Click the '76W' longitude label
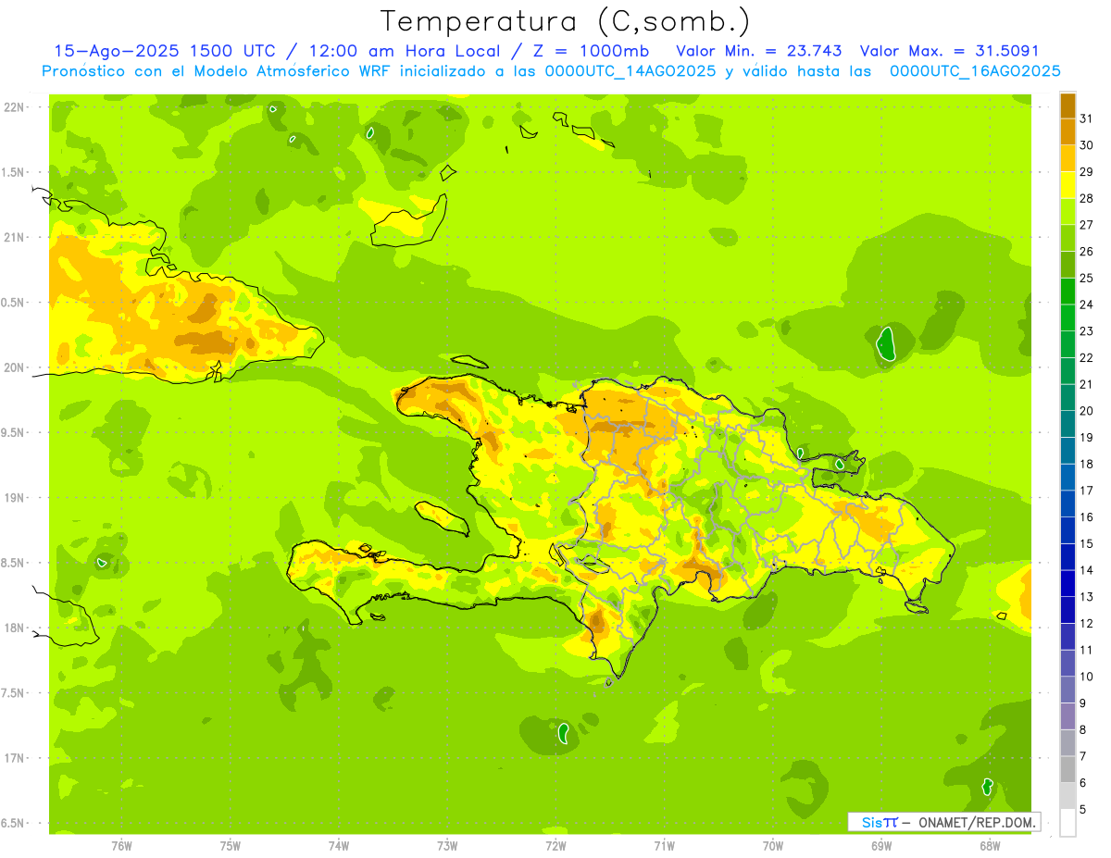Image resolution: width=1111 pixels, height=858 pixels. (x=121, y=846)
